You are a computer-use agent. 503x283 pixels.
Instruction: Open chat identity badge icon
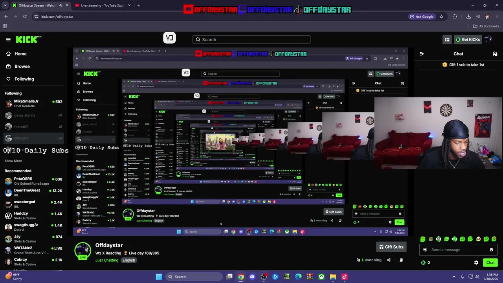click(x=425, y=250)
